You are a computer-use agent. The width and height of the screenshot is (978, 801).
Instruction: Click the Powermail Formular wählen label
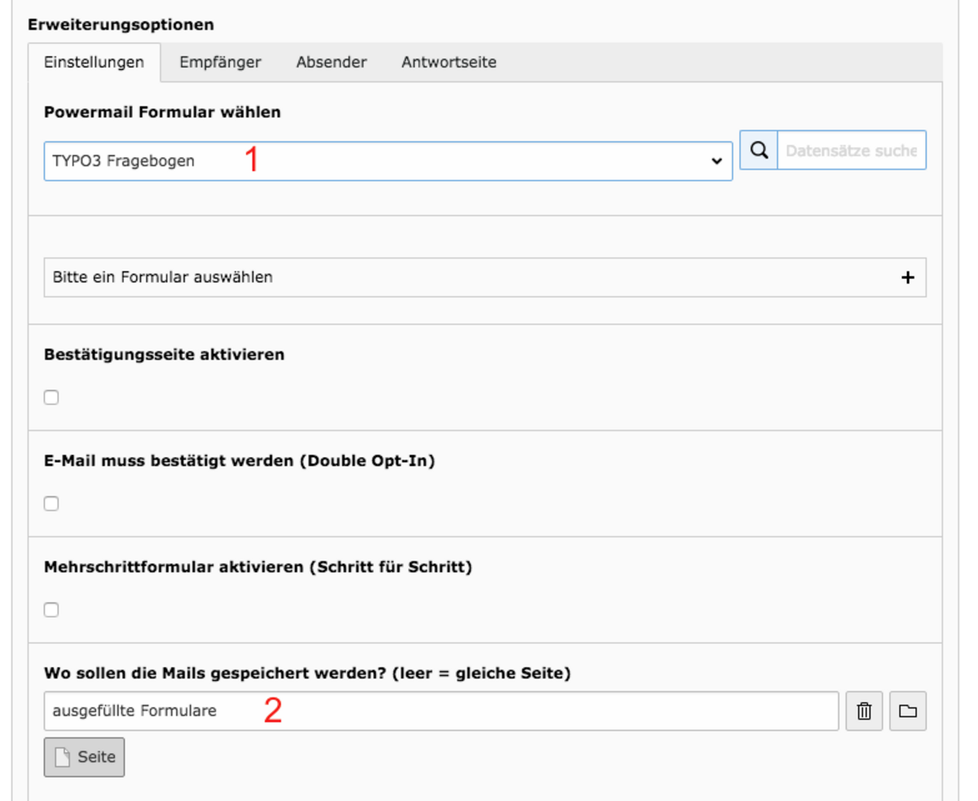tap(162, 112)
